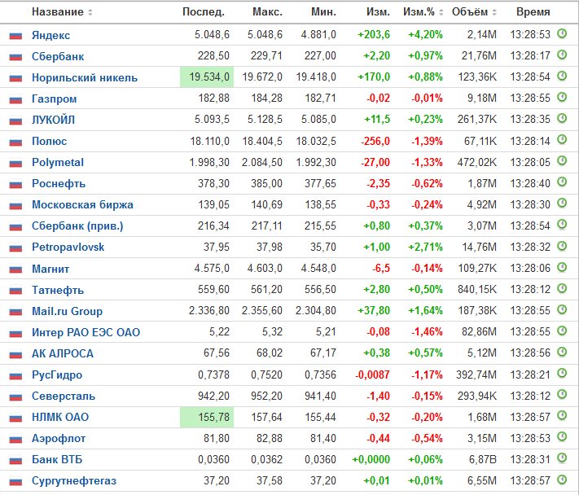This screenshot has height=495, width=579.
Task: Click the clock icon in the Petropavlovsk row
Action: point(562,246)
